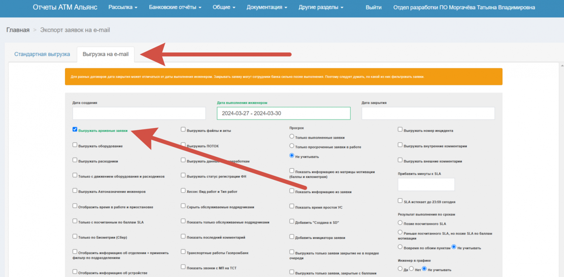Go to Главная breadcrumb link

pyautogui.click(x=18, y=30)
